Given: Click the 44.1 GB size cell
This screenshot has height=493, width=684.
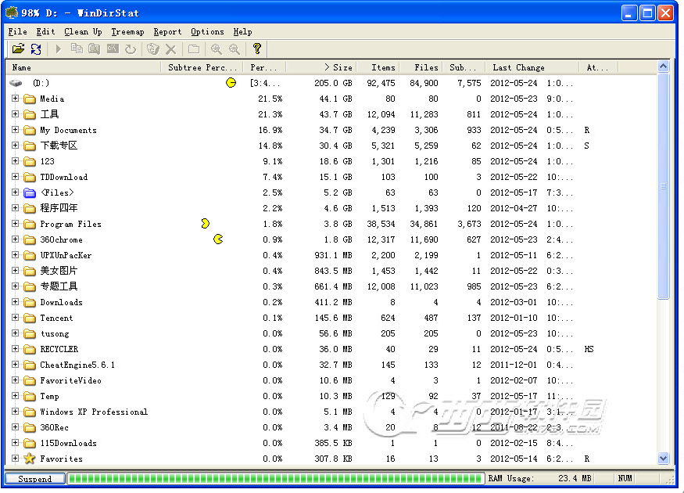Looking at the screenshot, I should coord(335,99).
